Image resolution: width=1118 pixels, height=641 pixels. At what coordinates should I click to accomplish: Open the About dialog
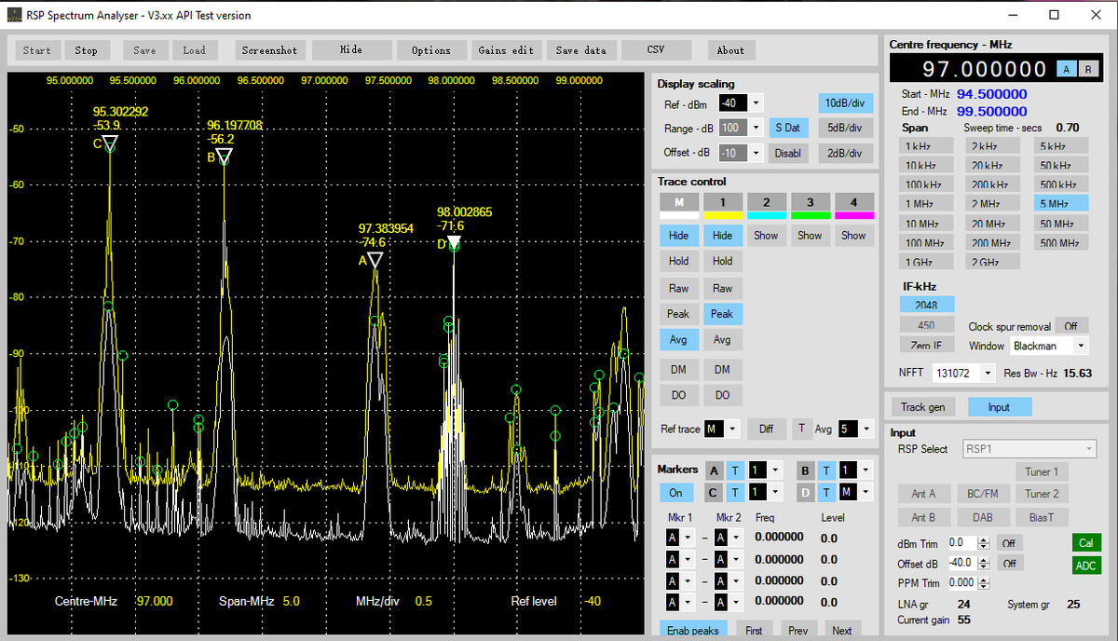(730, 50)
